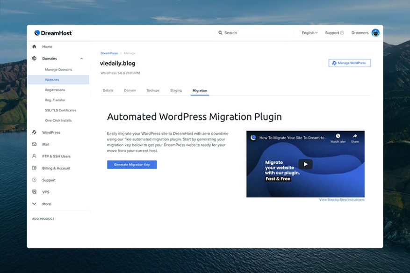The height and width of the screenshot is (273, 410).
Task: Play the migration tutorial video
Action: 305,164
